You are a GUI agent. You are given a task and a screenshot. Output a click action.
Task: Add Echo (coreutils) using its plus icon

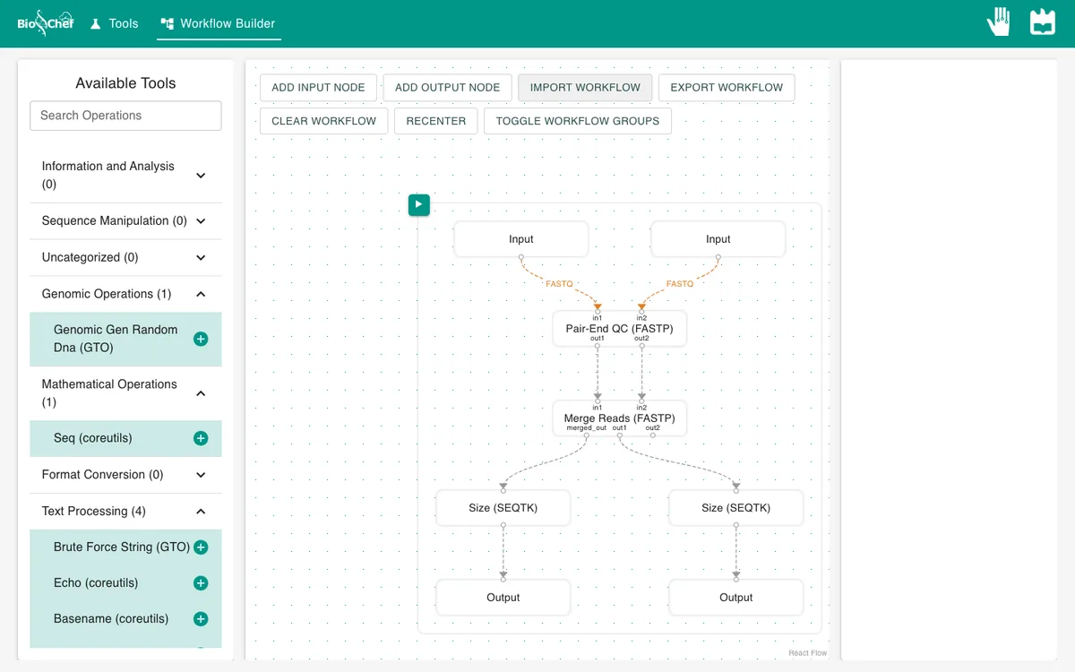click(201, 583)
